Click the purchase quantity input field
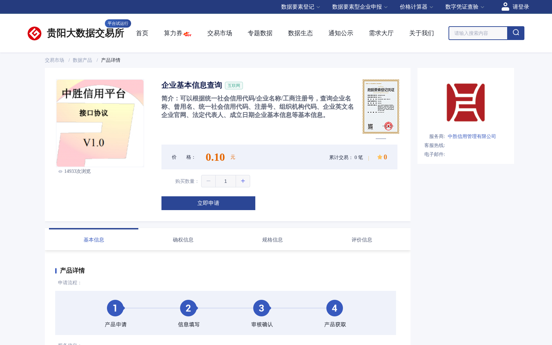 pos(226,181)
